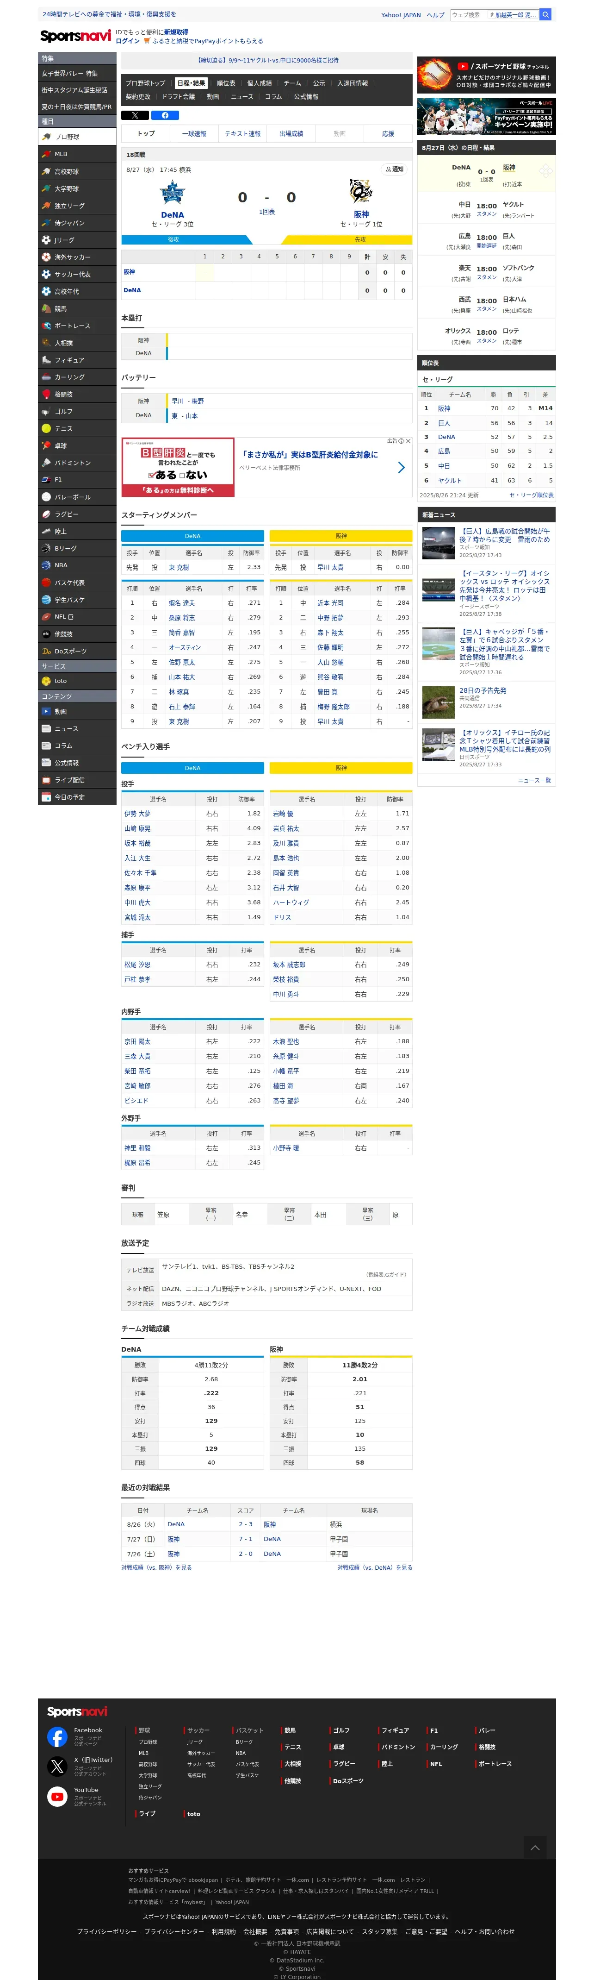Open the 新規取得 ID link
Image resolution: width=594 pixels, height=1980 pixels.
tap(176, 32)
